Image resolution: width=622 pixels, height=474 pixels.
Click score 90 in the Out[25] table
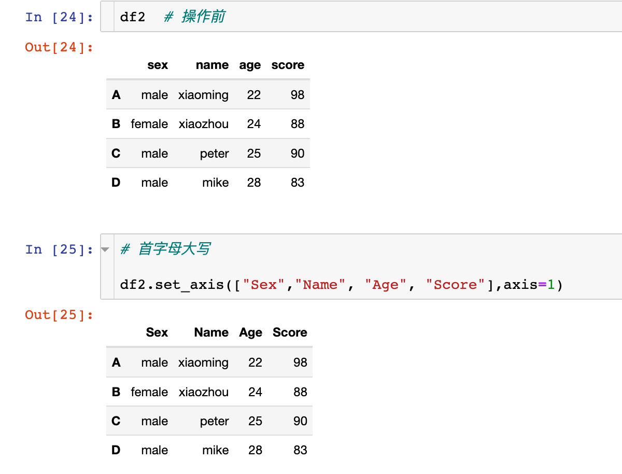click(x=300, y=421)
